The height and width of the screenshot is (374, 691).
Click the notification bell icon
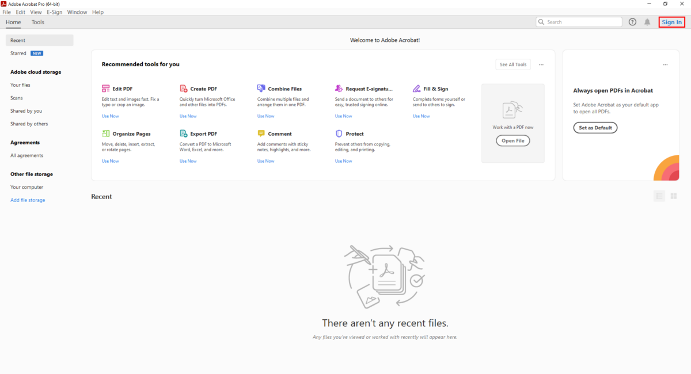tap(647, 21)
